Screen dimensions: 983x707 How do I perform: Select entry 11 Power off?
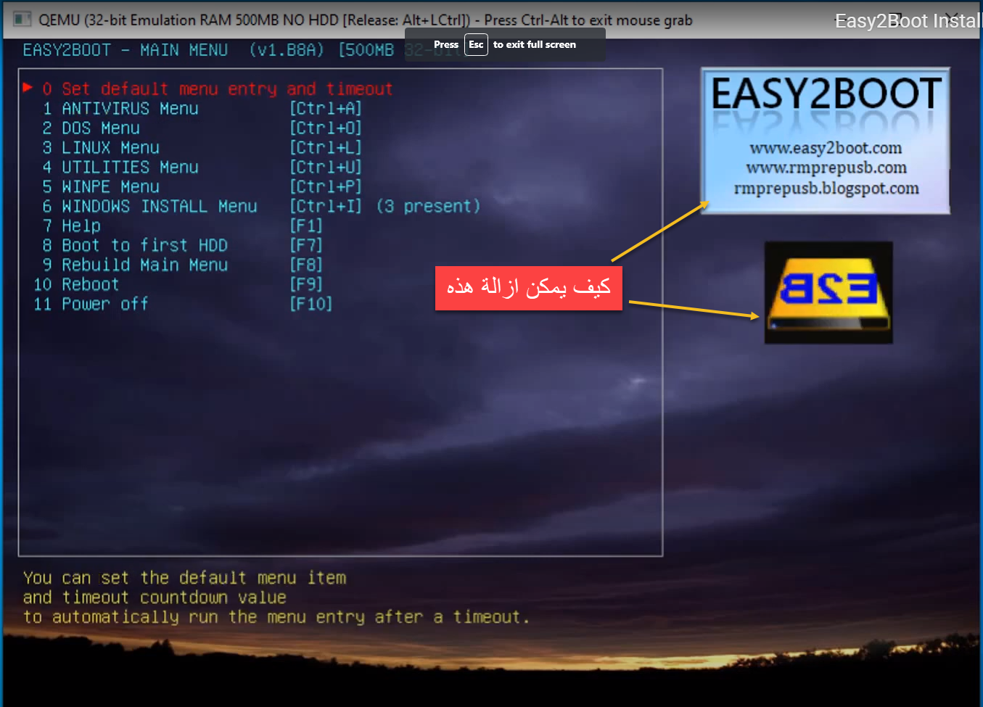pos(91,305)
